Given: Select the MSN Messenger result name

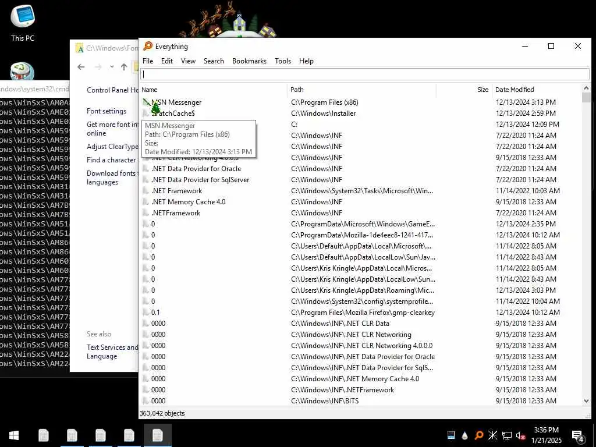Looking at the screenshot, I should tap(176, 102).
